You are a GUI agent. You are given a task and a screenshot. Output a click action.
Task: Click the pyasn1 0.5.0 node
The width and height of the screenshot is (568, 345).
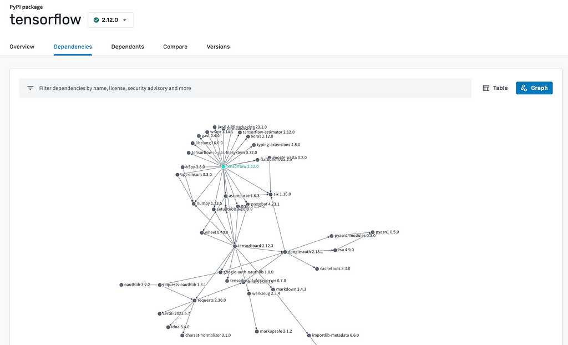point(372,232)
